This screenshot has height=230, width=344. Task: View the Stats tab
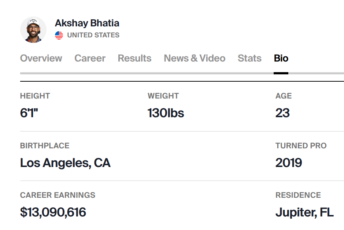click(x=249, y=58)
